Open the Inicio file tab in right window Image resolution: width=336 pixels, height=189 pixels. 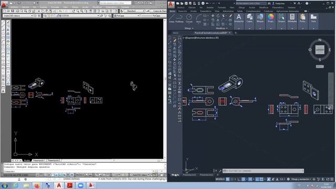click(175, 33)
